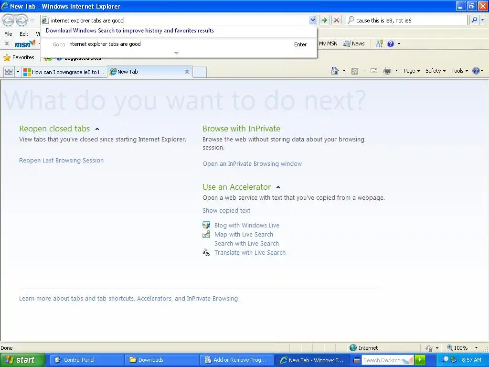Click the msn logo on the toolbar
489x367 pixels.
(25, 44)
